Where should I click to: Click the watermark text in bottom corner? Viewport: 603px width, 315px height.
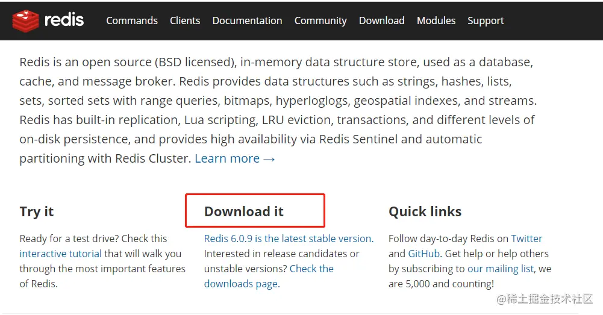[x=545, y=299]
